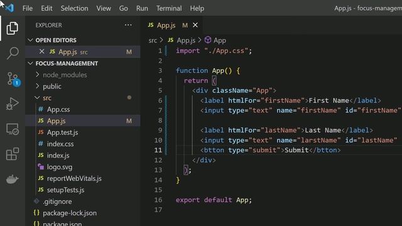This screenshot has width=402, height=226.
Task: Open Remote Explorer view
Action: pyautogui.click(x=12, y=129)
